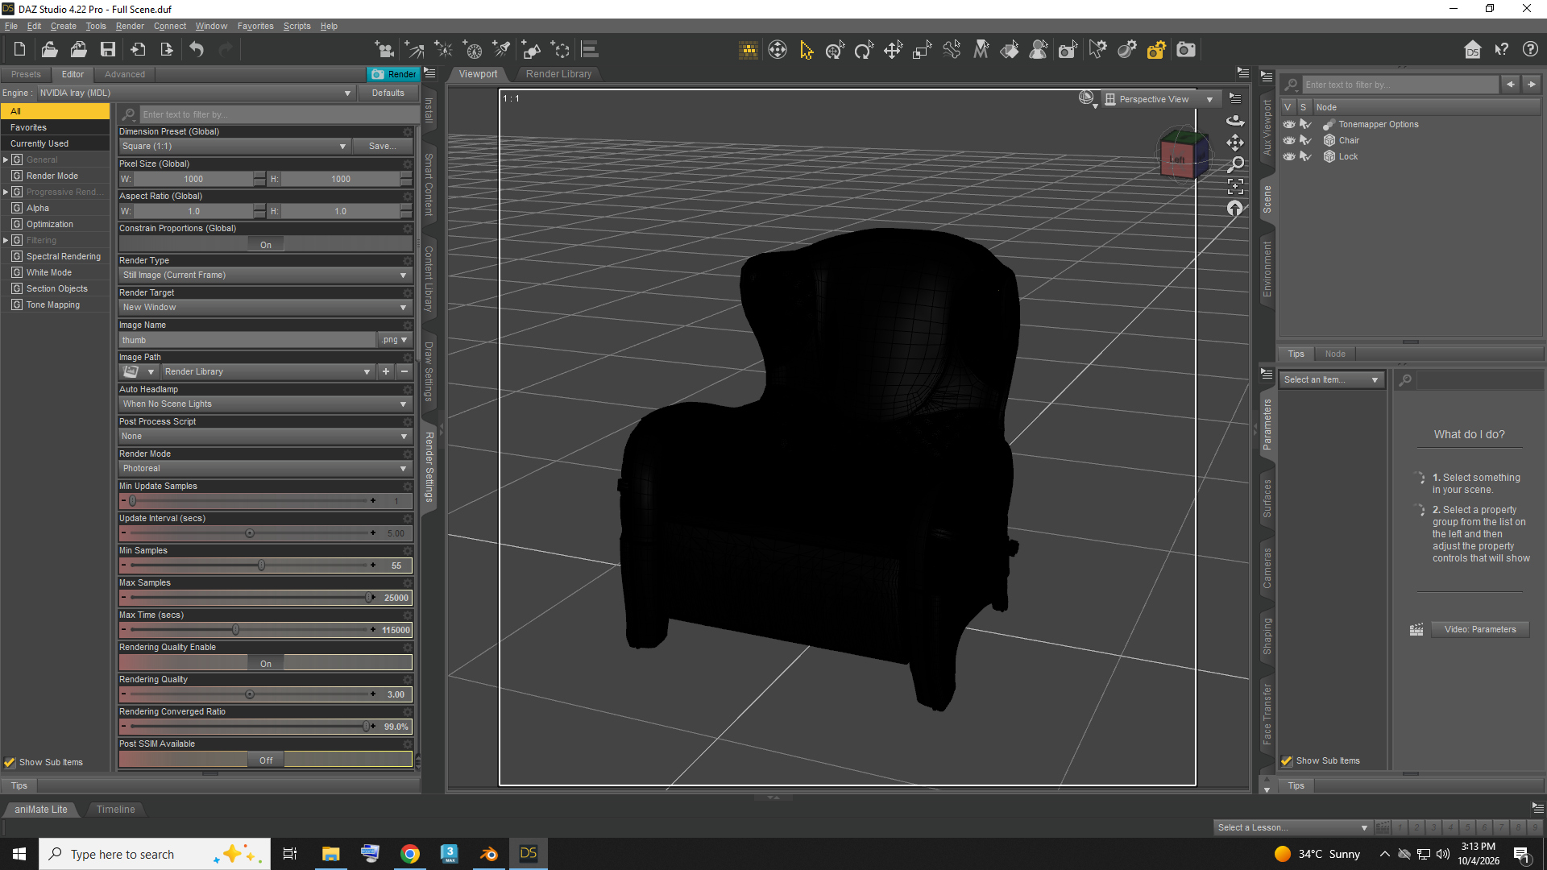
Task: Click the Import file icon
Action: point(138,50)
